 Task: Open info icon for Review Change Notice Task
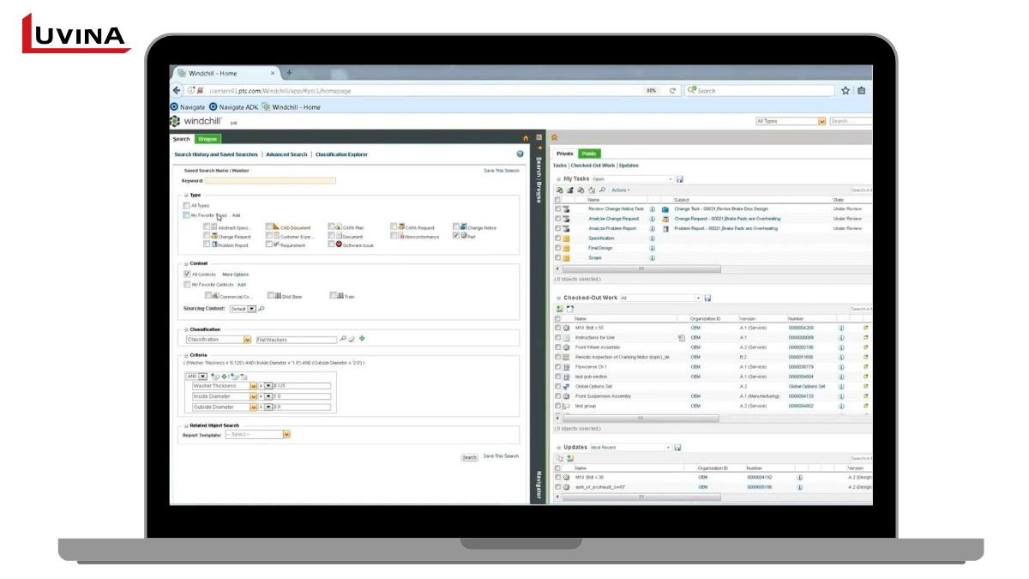[653, 208]
